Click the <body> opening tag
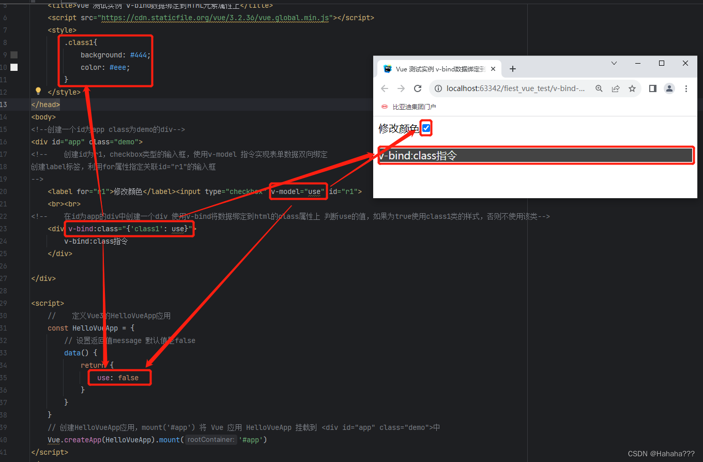703x462 pixels. tap(43, 117)
